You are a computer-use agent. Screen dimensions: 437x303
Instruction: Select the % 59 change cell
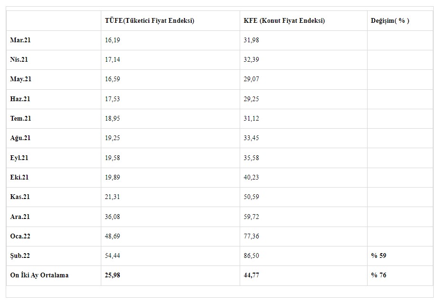click(379, 256)
